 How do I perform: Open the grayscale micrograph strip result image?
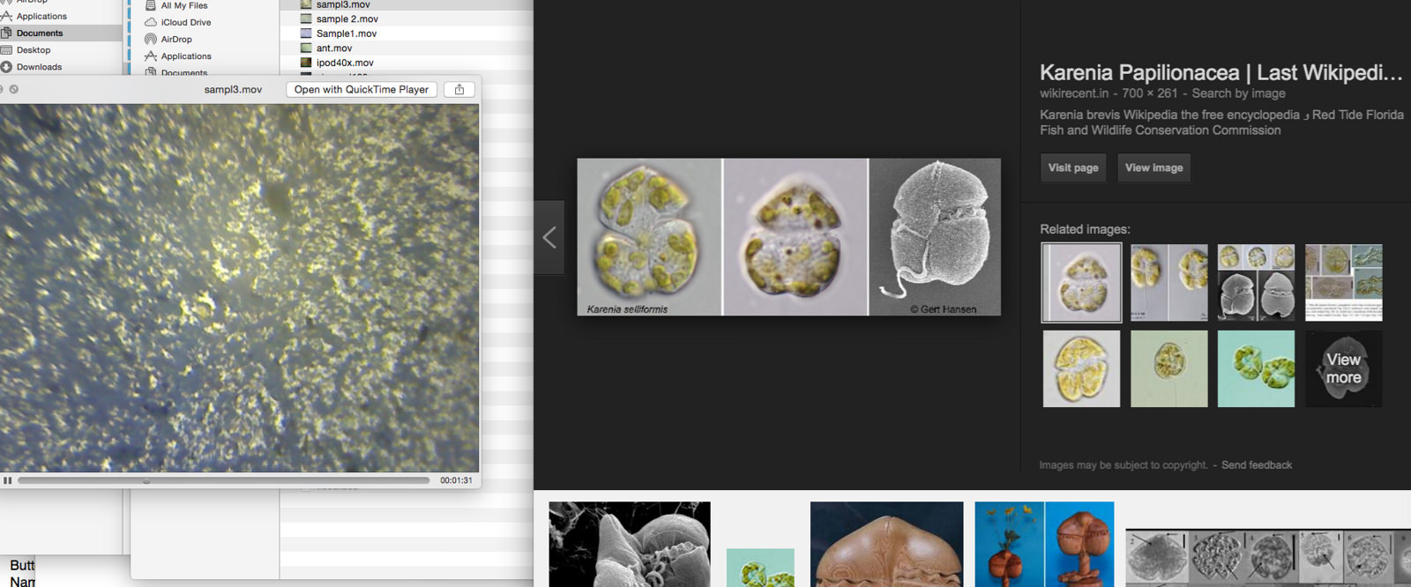[1268, 557]
